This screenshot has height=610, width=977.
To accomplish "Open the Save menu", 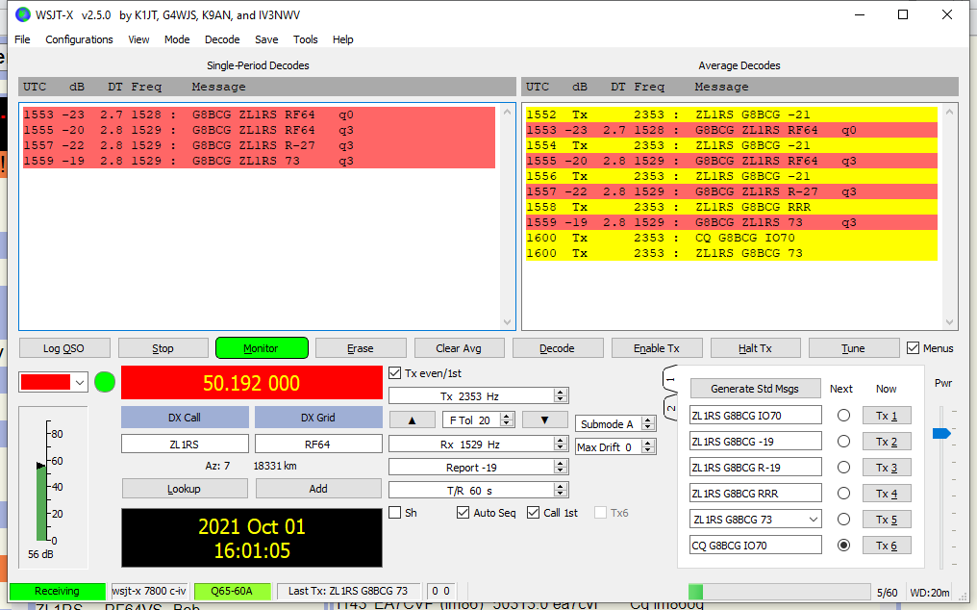I will [x=266, y=39].
